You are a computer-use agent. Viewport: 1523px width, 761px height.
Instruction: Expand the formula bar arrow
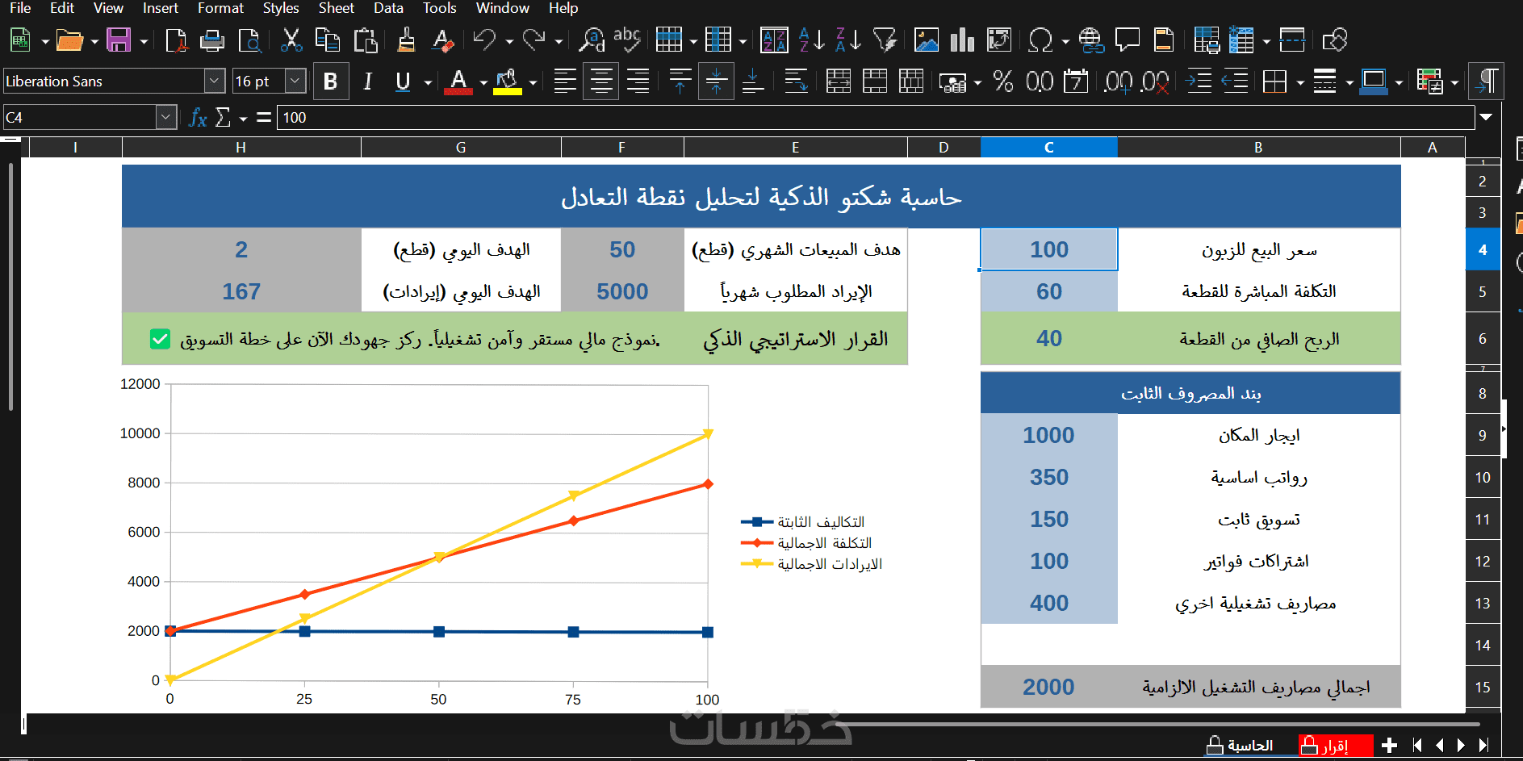coord(1485,117)
